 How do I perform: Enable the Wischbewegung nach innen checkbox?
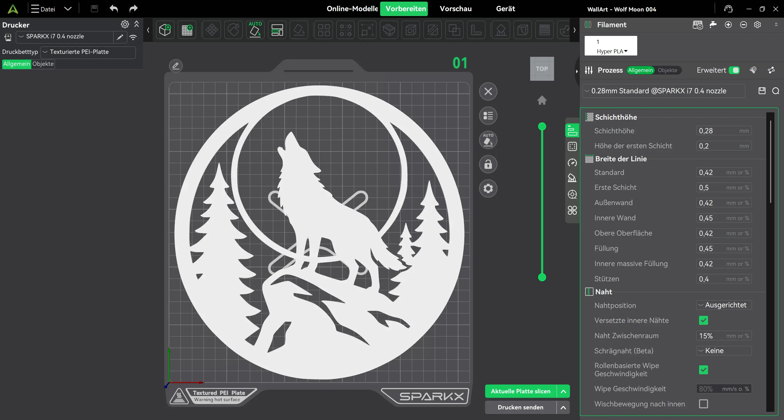coord(703,404)
